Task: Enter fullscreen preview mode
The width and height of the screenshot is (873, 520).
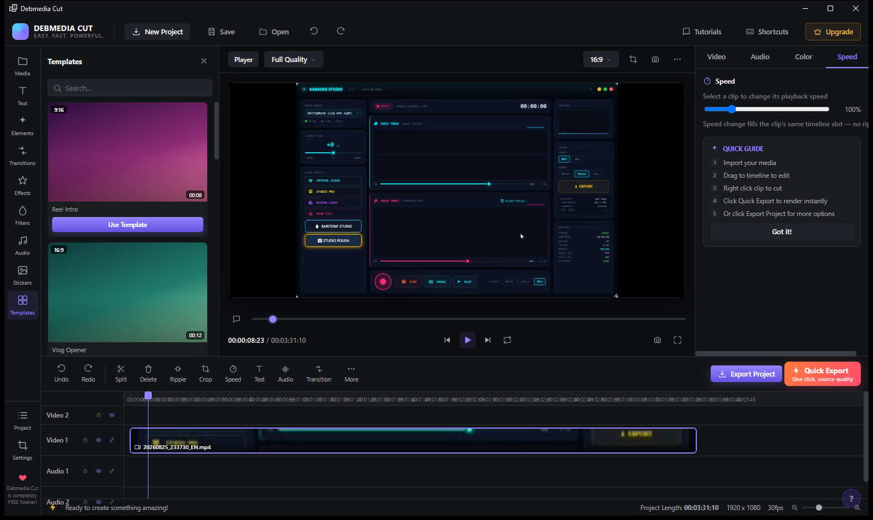Action: pos(677,340)
